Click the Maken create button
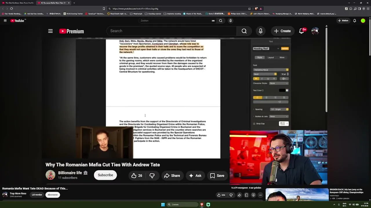The image size is (371, 208). pyautogui.click(x=343, y=21)
